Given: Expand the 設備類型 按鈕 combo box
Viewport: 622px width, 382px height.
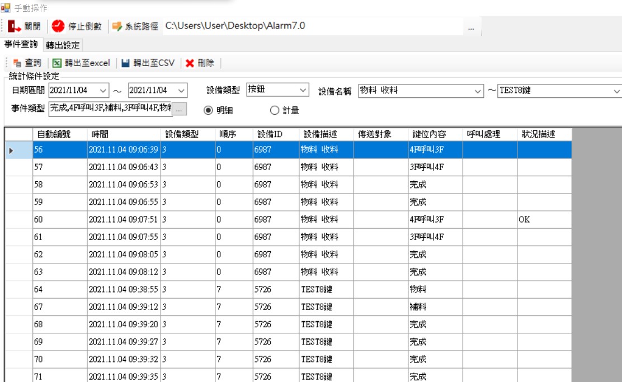Looking at the screenshot, I should click(304, 90).
